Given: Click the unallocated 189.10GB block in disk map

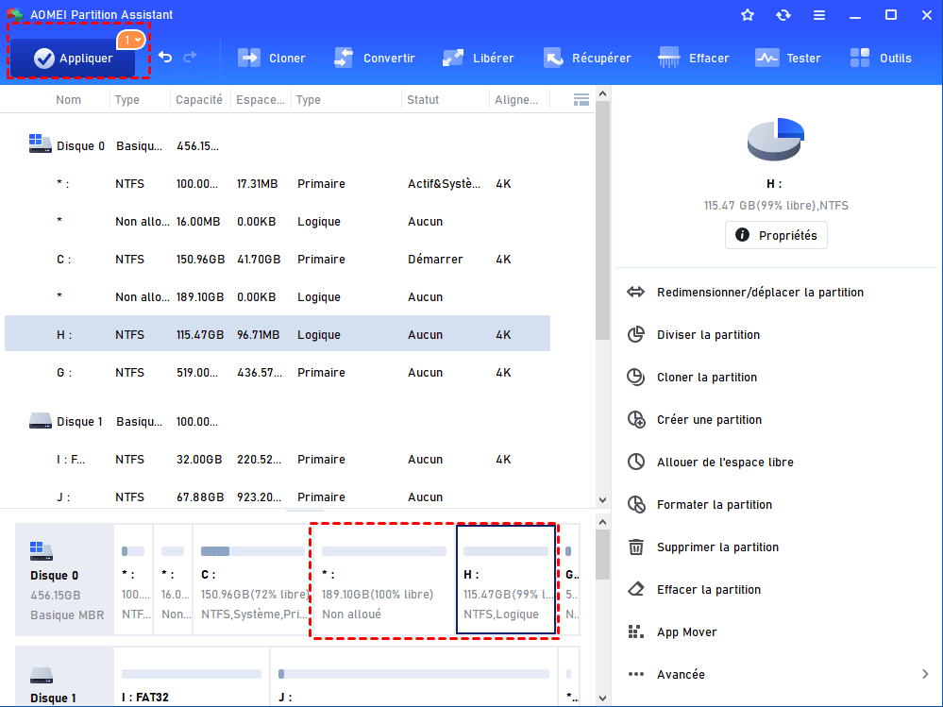Looking at the screenshot, I should [x=383, y=581].
